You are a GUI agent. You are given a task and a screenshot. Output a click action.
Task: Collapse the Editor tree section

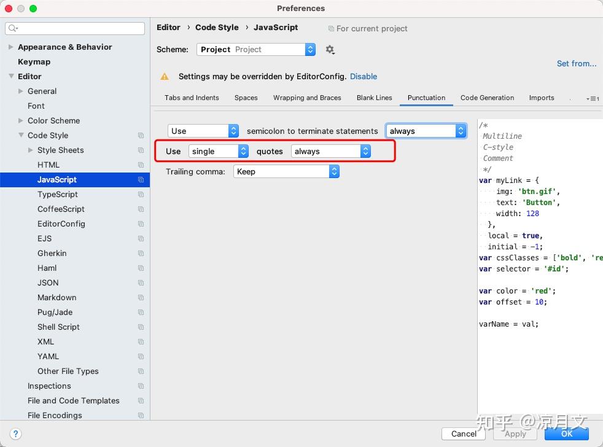pos(11,77)
